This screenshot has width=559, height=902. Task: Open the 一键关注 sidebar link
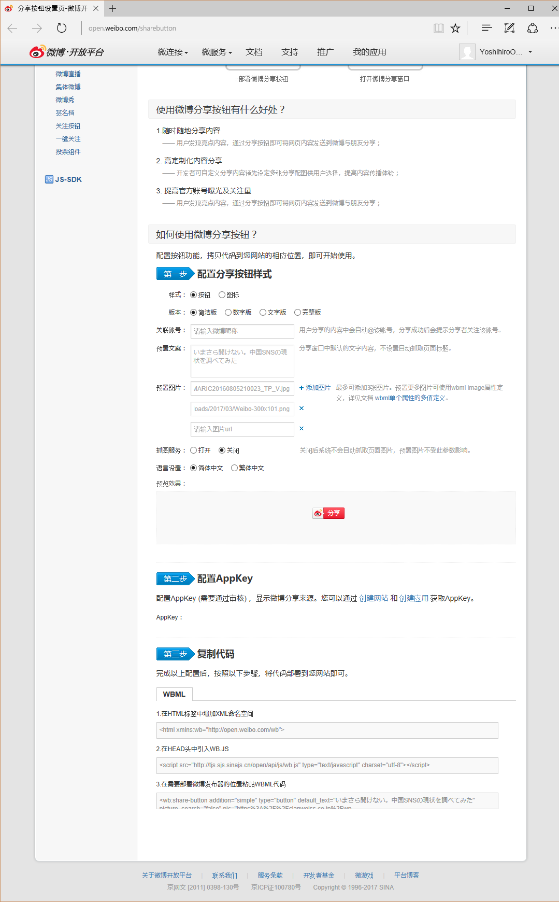[68, 139]
